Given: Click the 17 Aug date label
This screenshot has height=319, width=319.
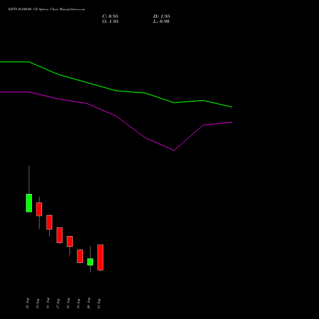Looking at the screenshot, I should tap(58, 303).
